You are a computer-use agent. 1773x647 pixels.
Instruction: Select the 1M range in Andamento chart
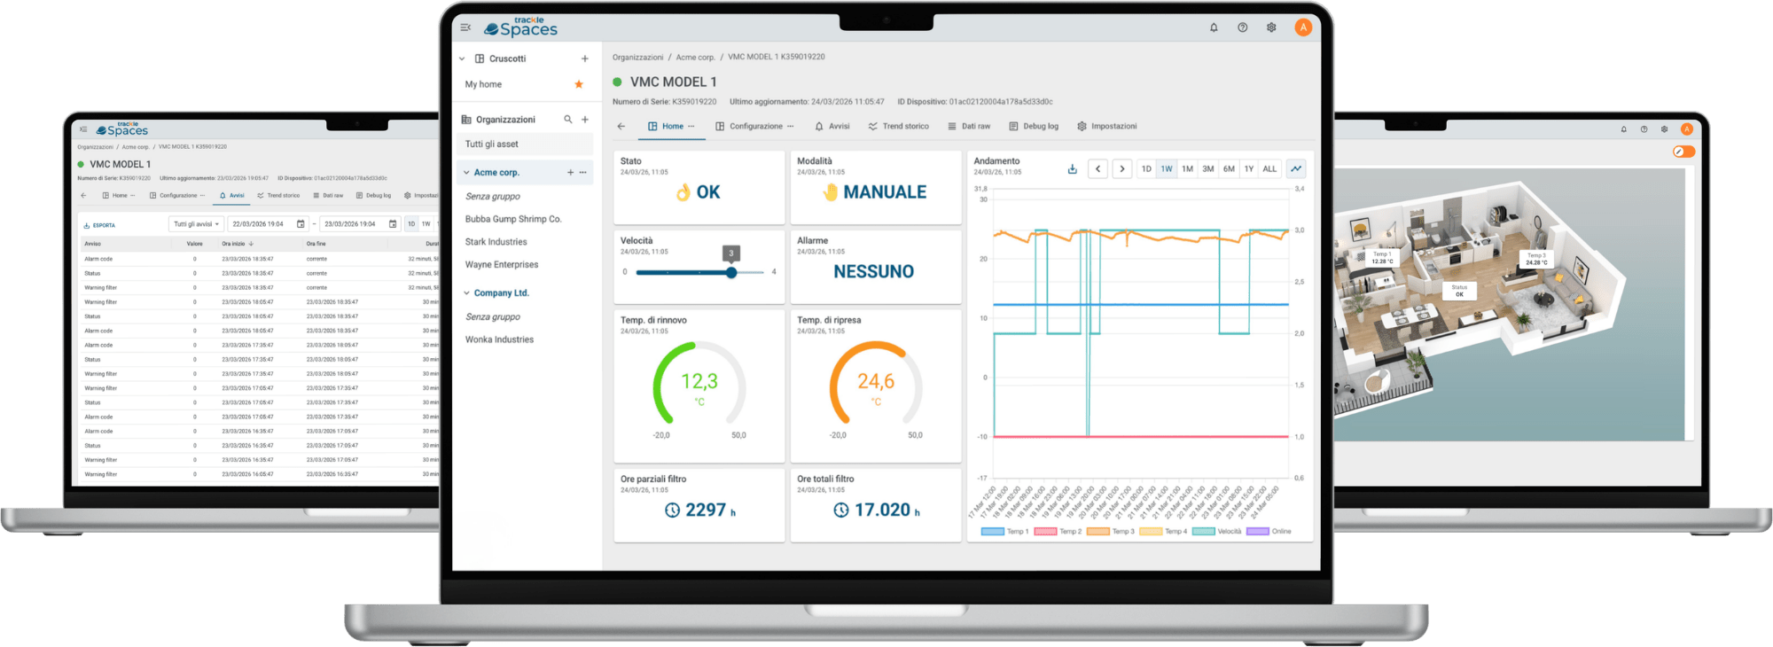pos(1187,168)
